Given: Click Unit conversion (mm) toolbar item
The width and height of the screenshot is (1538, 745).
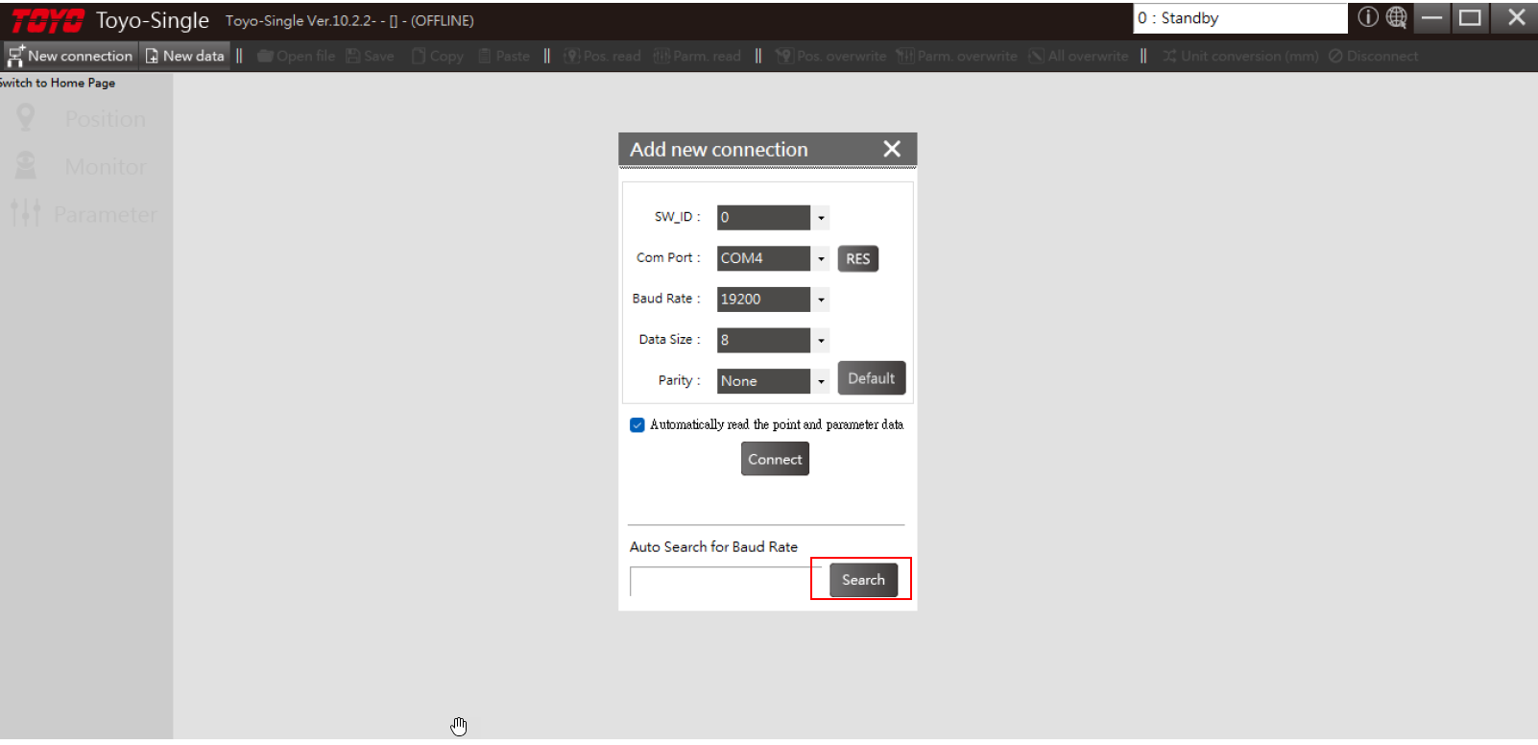Looking at the screenshot, I should (x=1240, y=56).
